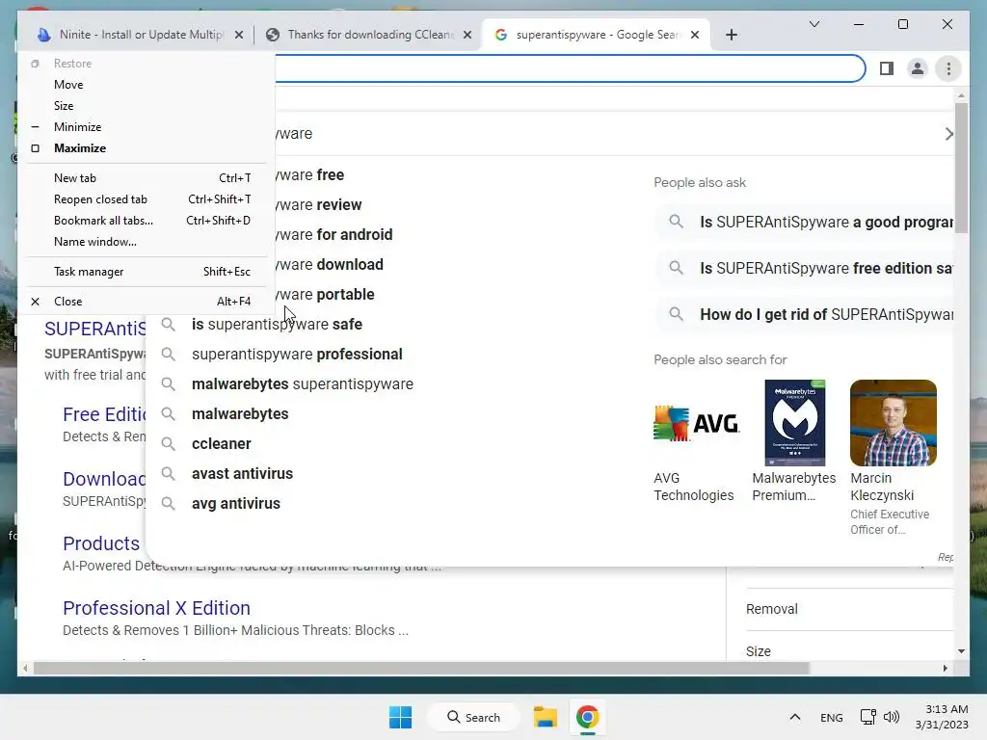The width and height of the screenshot is (987, 740).
Task: Click the vertical page scrollbar thumb
Action: (961, 168)
